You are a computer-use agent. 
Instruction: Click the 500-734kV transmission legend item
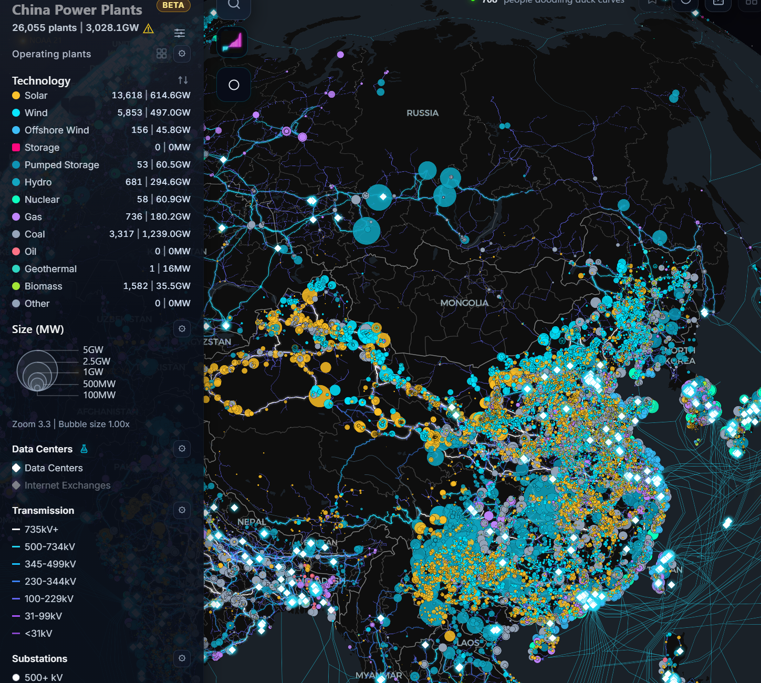point(49,547)
